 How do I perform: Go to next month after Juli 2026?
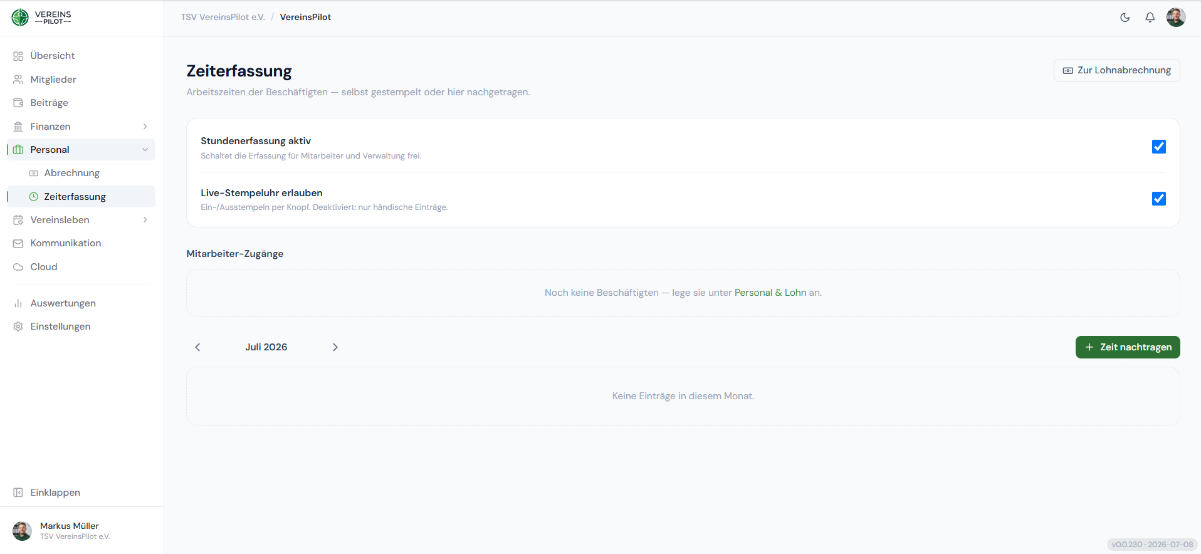coord(335,347)
